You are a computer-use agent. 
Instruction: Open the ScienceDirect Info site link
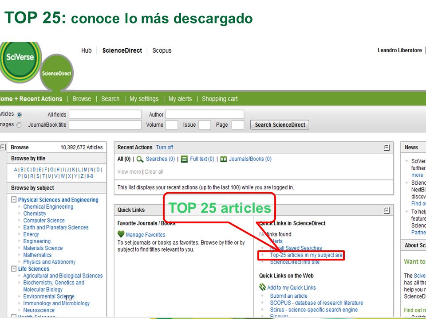click(x=295, y=262)
